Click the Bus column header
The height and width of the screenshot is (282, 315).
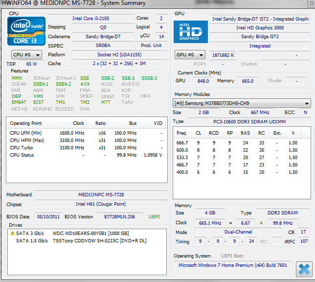[124, 123]
